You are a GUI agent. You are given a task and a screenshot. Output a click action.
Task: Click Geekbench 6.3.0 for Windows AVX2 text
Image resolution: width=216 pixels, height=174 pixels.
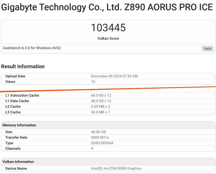click(x=32, y=48)
